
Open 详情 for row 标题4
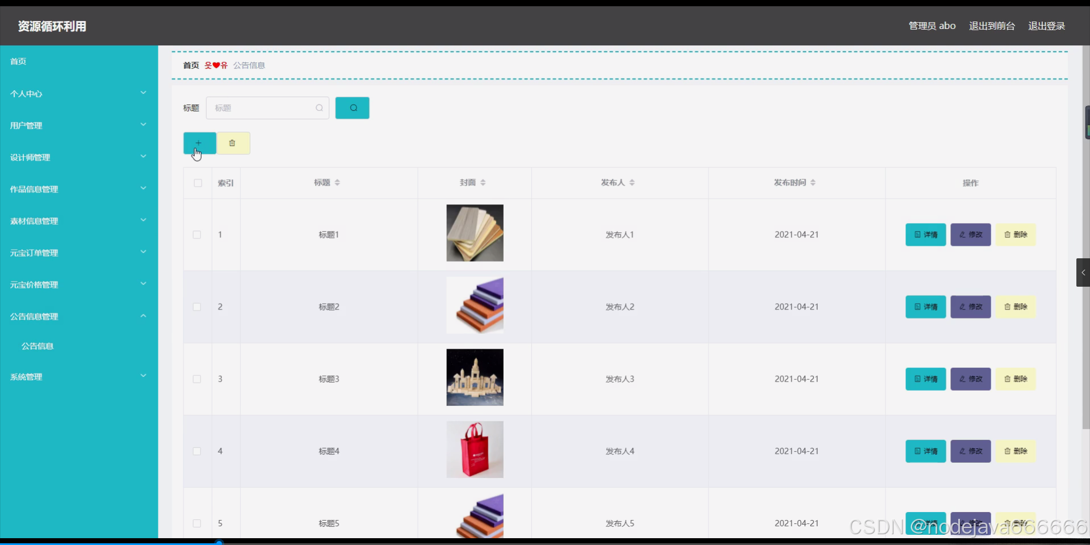(x=925, y=451)
